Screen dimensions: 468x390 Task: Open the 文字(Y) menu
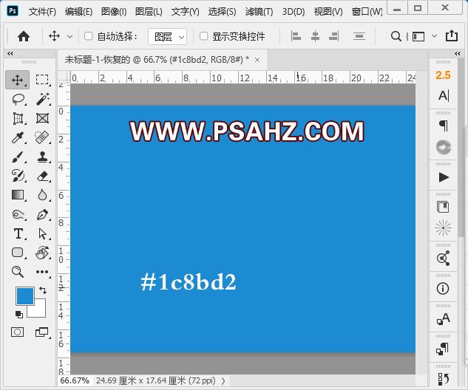coord(185,12)
